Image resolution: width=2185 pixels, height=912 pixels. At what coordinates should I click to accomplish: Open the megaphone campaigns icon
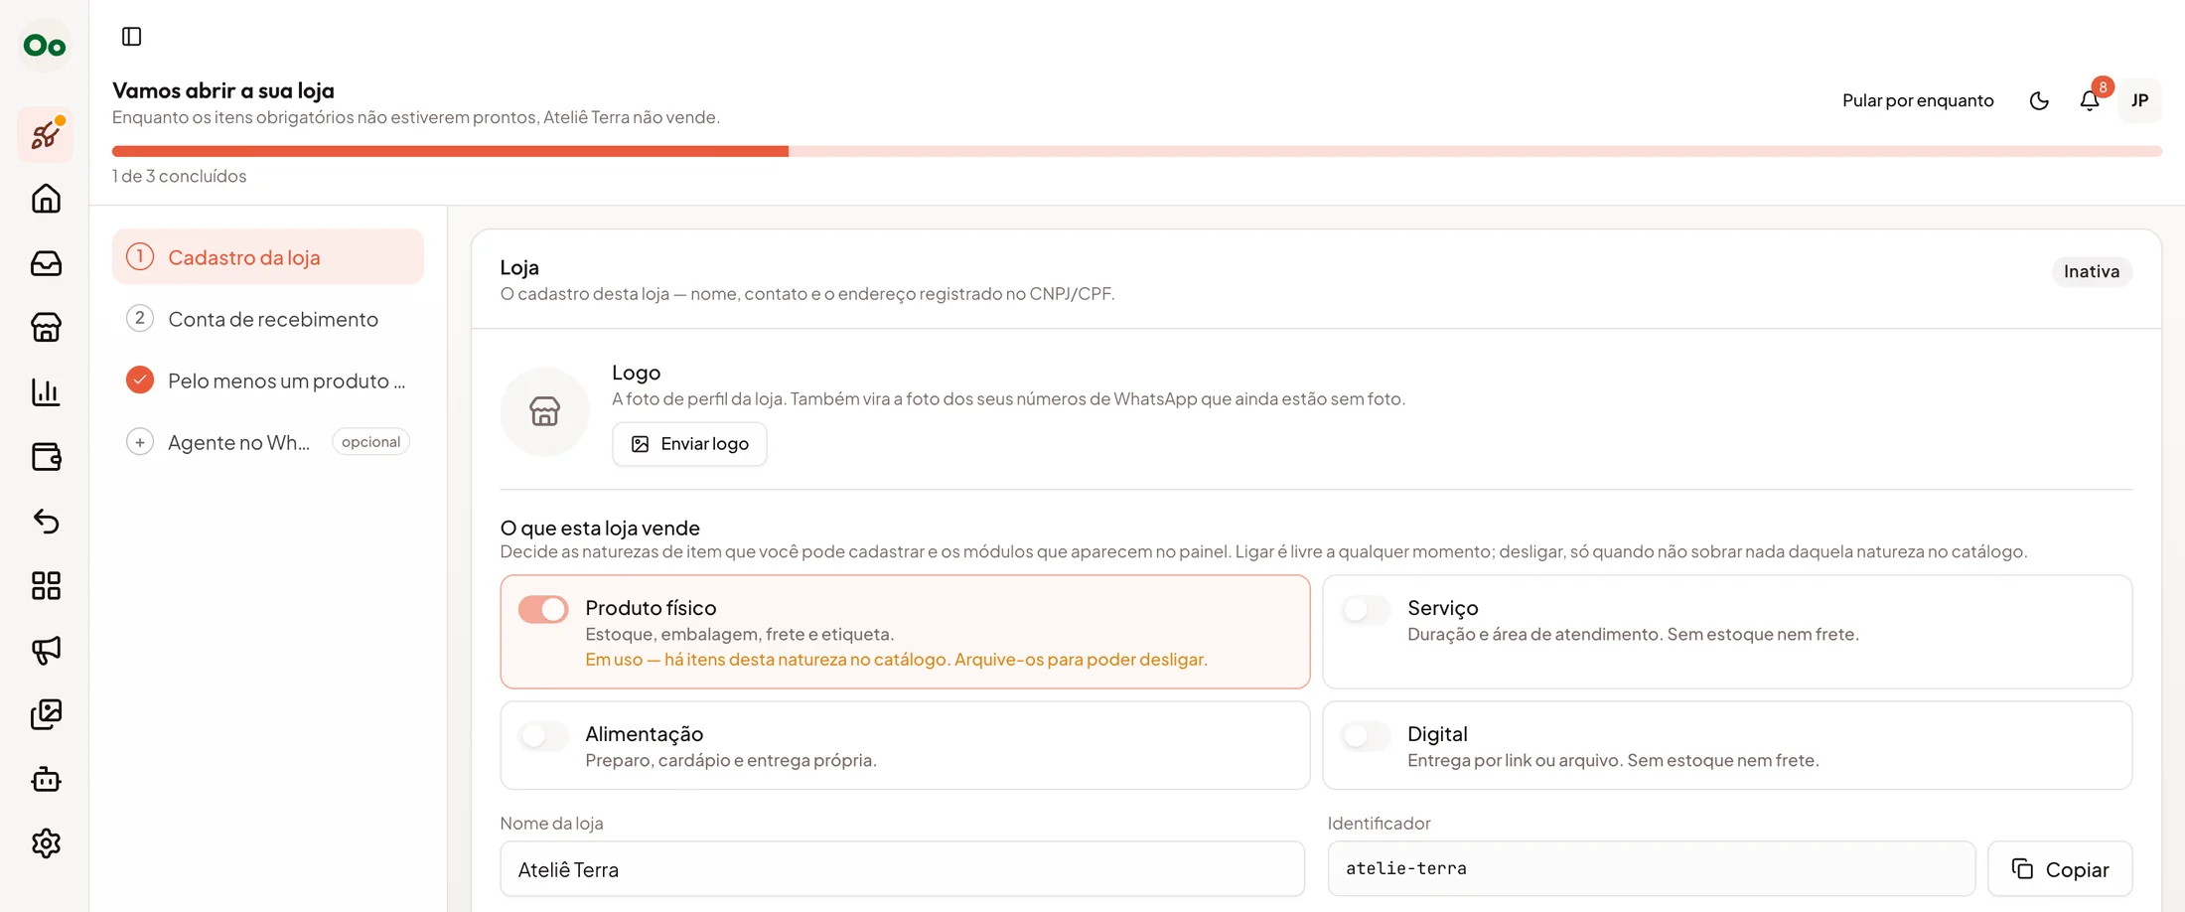pyautogui.click(x=46, y=651)
